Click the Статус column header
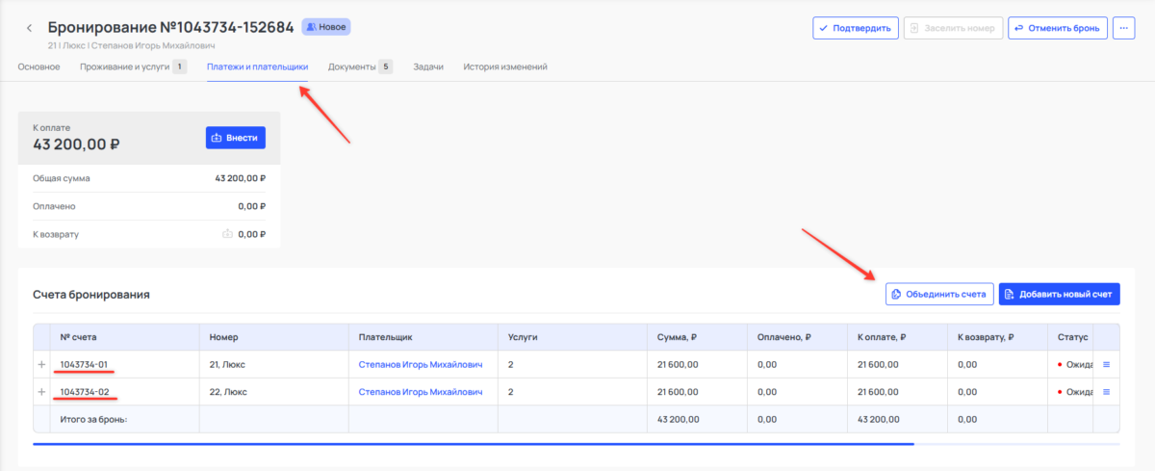The image size is (1155, 471). pyautogui.click(x=1071, y=337)
